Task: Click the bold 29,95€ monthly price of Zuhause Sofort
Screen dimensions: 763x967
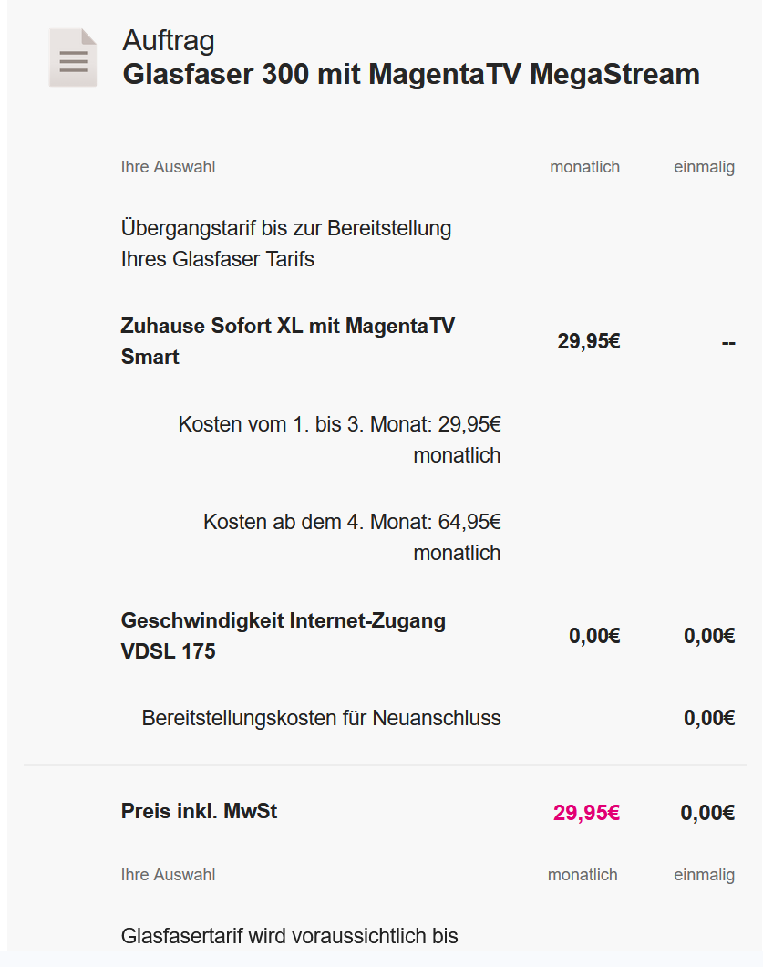Action: (589, 342)
